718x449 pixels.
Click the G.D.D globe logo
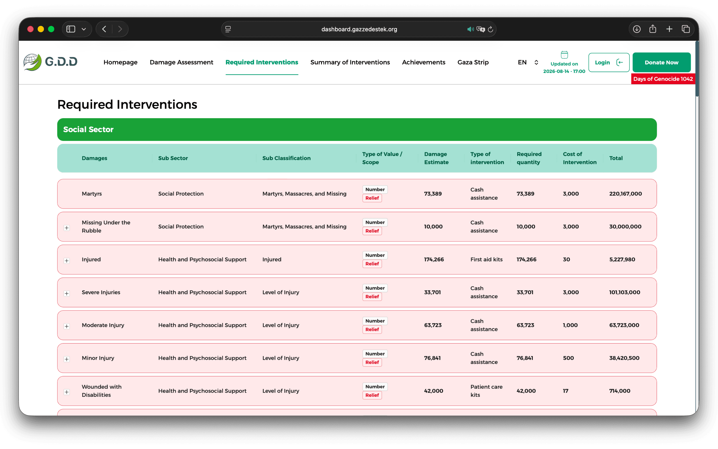(32, 62)
